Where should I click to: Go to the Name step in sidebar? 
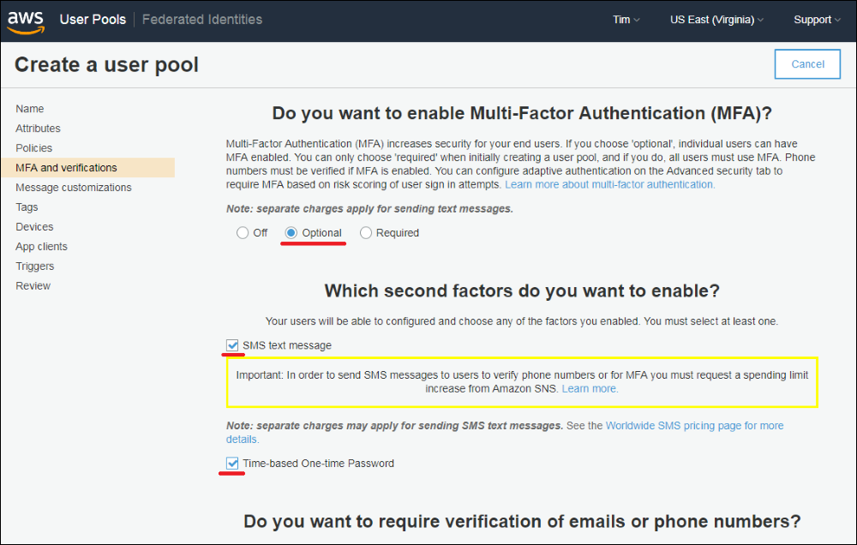click(29, 109)
